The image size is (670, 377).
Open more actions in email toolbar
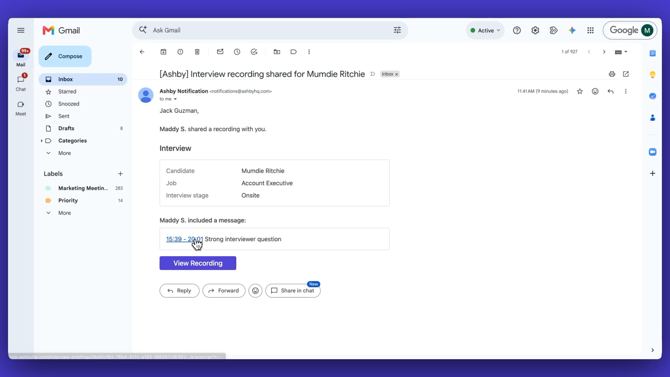pos(309,52)
